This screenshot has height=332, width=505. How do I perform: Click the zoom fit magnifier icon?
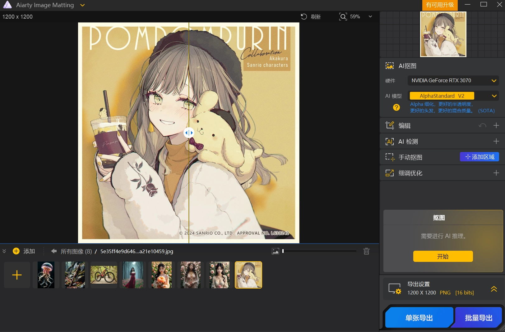click(x=343, y=17)
